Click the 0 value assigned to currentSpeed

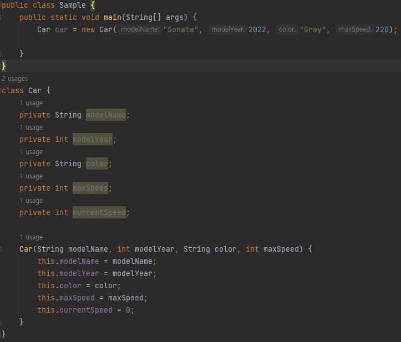click(128, 310)
